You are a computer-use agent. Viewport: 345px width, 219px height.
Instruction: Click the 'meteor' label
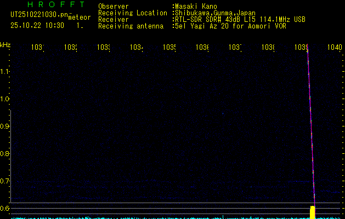[x=79, y=18]
